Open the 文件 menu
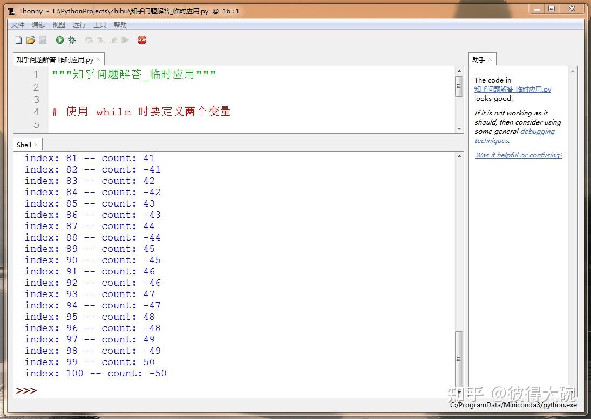The image size is (591, 419). pyautogui.click(x=17, y=24)
